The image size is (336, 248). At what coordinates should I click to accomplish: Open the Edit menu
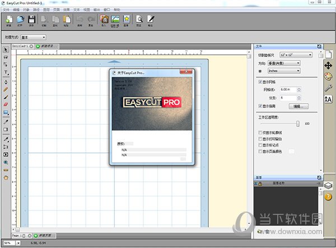click(x=16, y=10)
